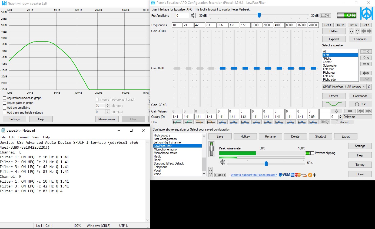
Task: Enable Add pre amplifying checkbox
Action: pyautogui.click(x=4, y=108)
